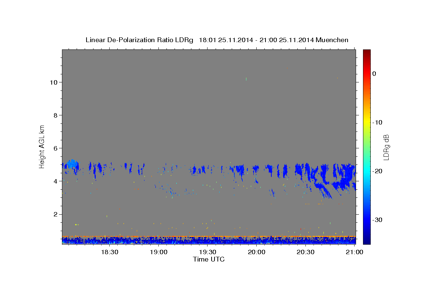440x293 pixels.
Task: Click the orange horizontal line near the plot bottom
Action: pos(209,236)
